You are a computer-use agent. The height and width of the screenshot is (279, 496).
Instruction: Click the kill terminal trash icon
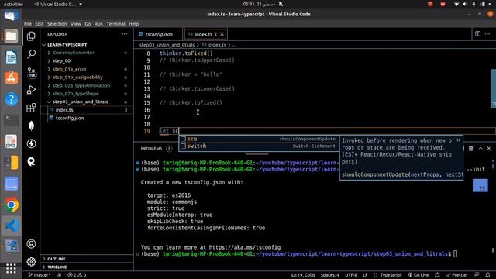(x=470, y=148)
